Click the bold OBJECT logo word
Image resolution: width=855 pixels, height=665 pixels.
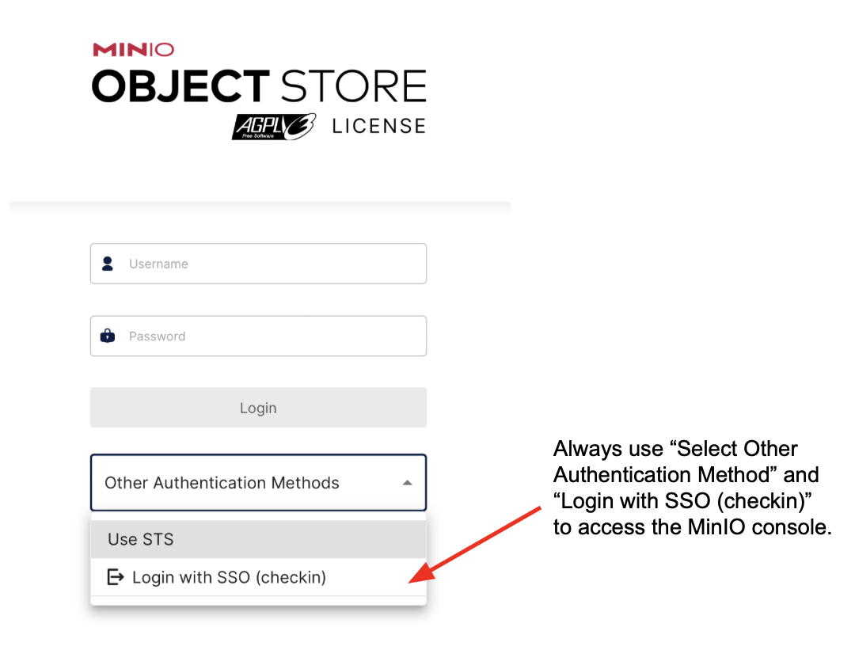pos(180,86)
